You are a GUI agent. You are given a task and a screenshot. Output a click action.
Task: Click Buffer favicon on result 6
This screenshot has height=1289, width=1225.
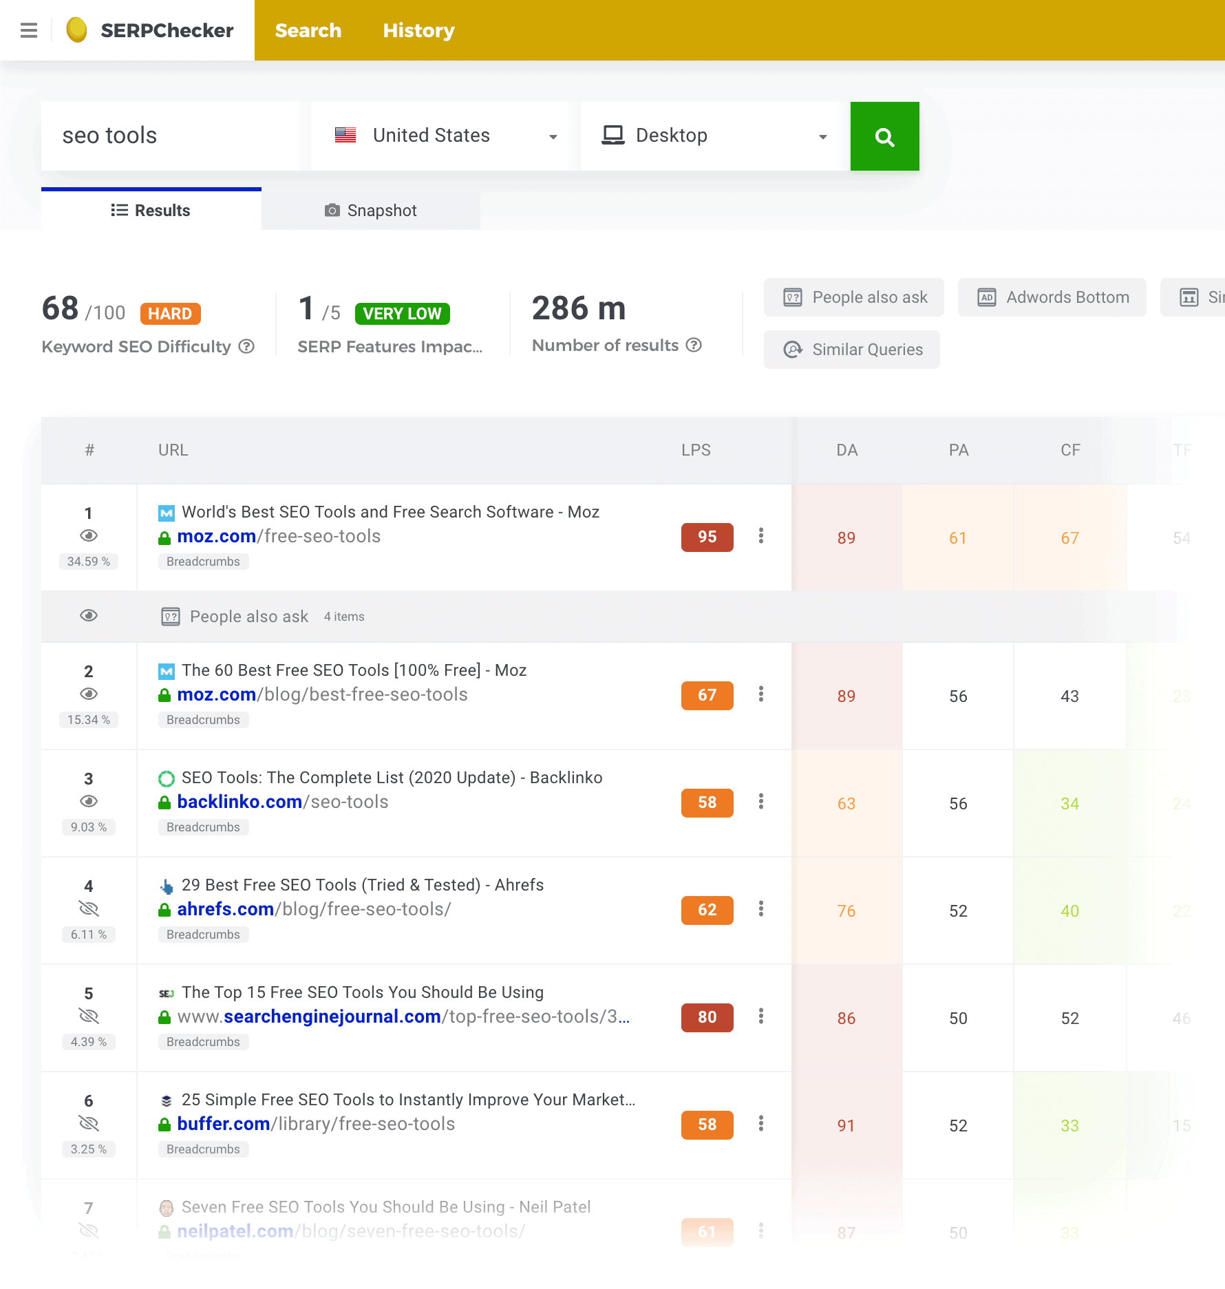coord(166,1100)
